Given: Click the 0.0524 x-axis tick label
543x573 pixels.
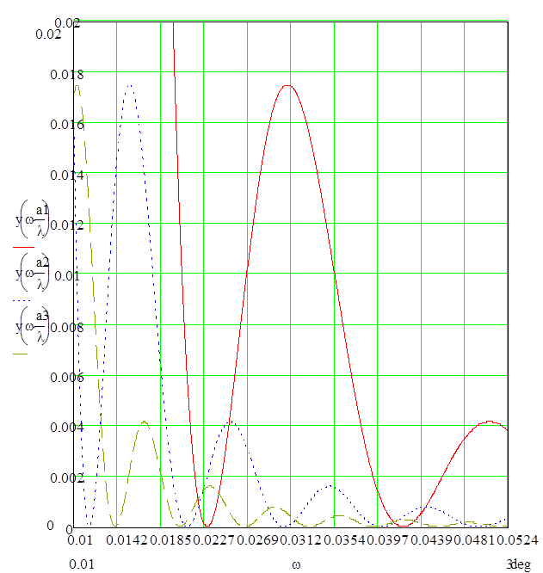Looking at the screenshot, I should [518, 540].
